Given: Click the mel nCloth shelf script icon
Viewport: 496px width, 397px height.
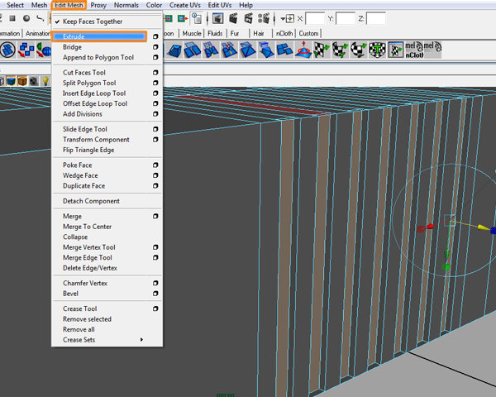Looking at the screenshot, I should pyautogui.click(x=414, y=50).
